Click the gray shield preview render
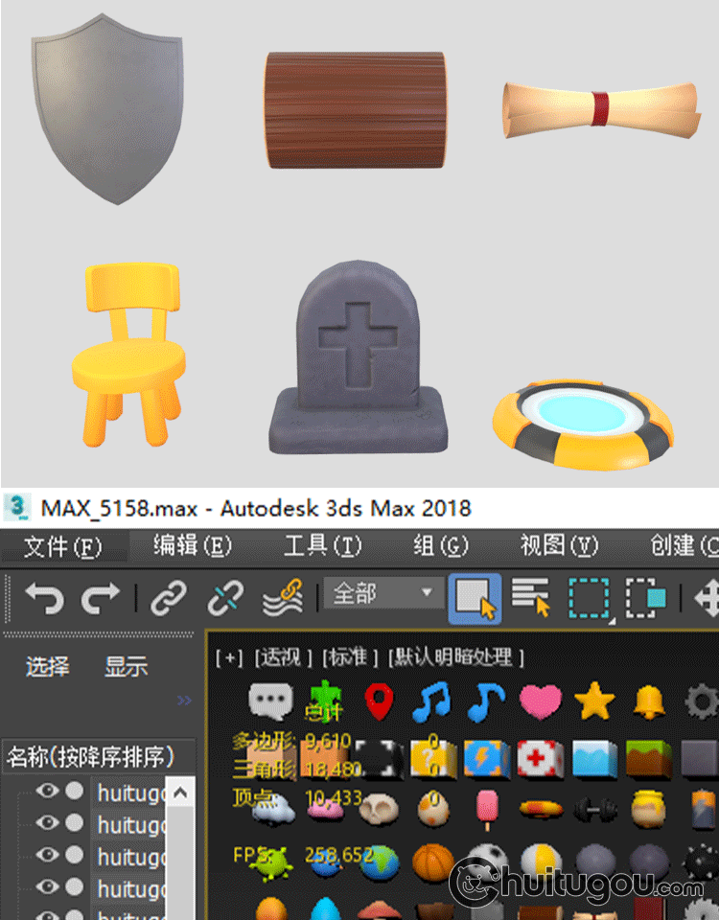 pos(107,109)
